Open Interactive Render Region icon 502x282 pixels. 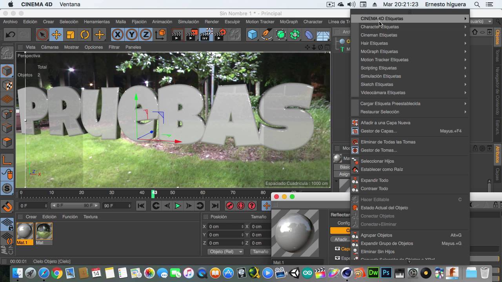coord(206,34)
